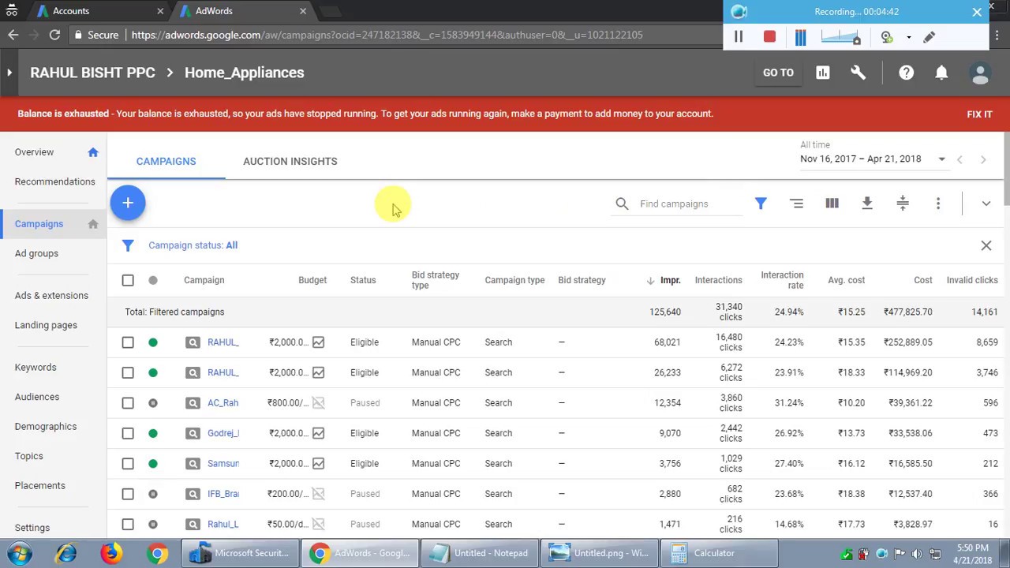This screenshot has height=568, width=1010.
Task: Select checkbox for campaign with 68,021 impressions
Action: pos(128,342)
